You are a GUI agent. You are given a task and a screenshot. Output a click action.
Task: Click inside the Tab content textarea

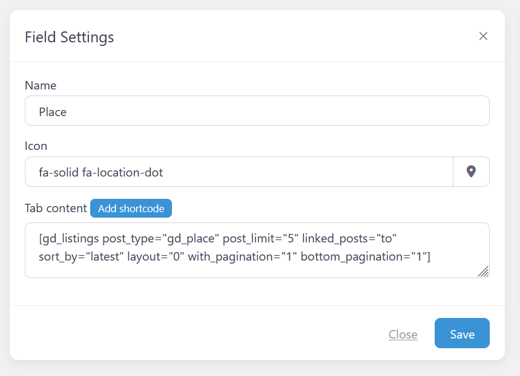click(x=257, y=250)
